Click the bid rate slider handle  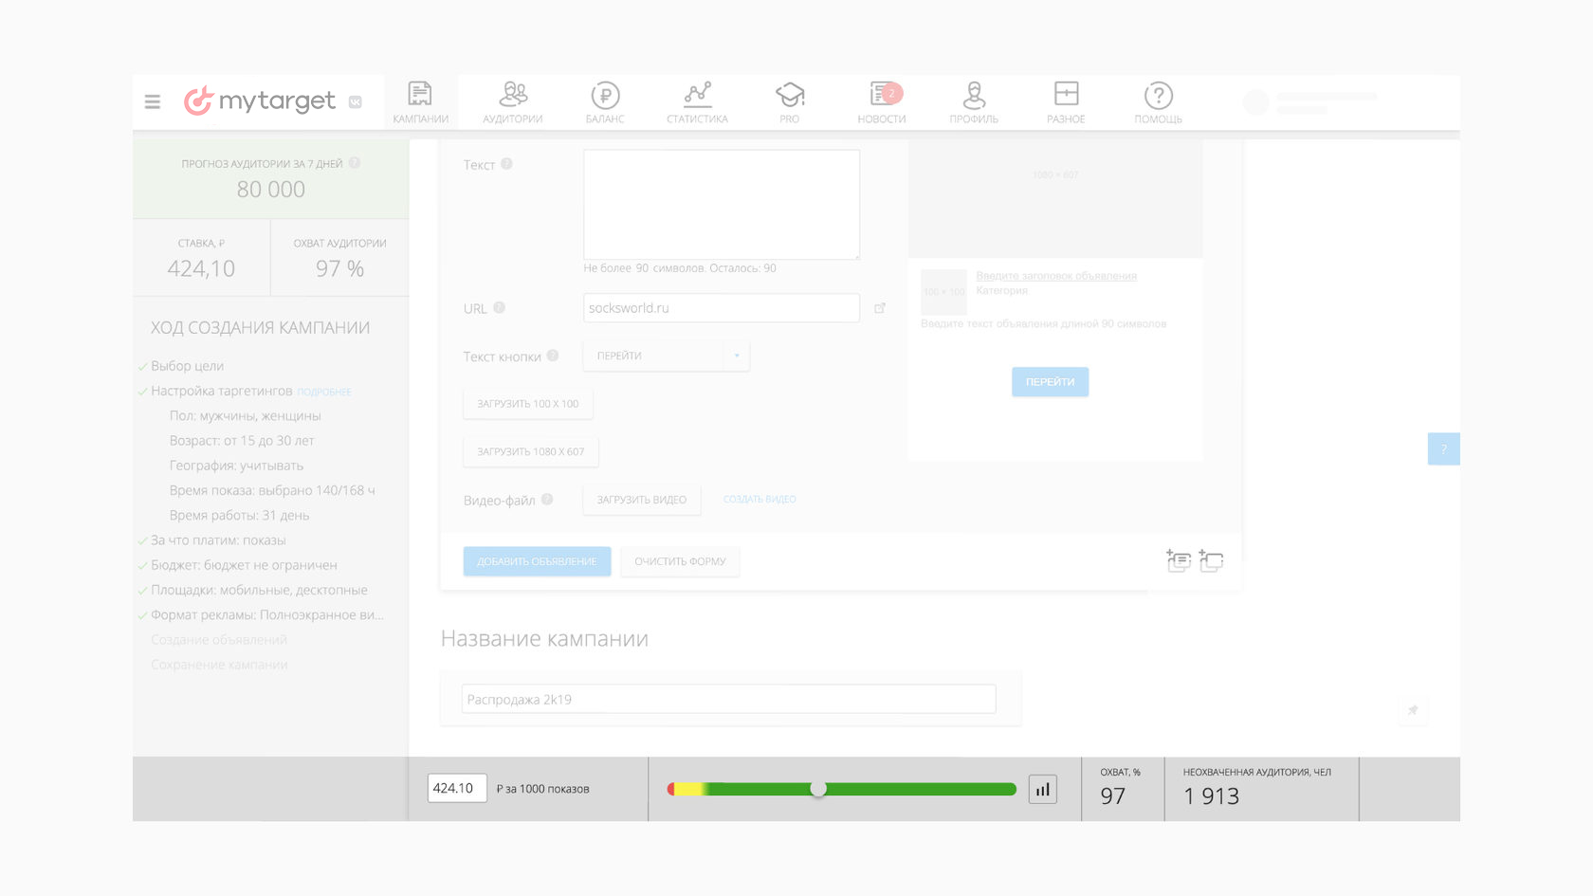point(818,789)
